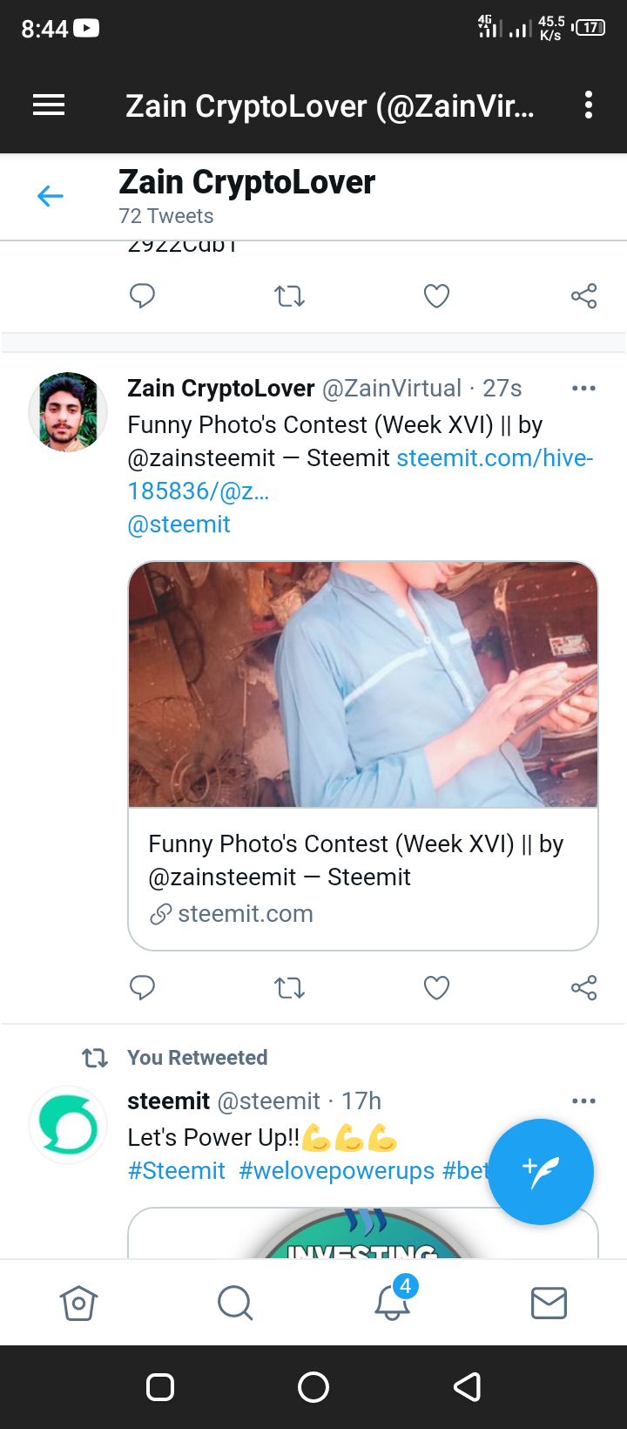Screen dimensions: 627x1429
Task: Share the Funny Photo's Contest tweet
Action: pyautogui.click(x=583, y=987)
